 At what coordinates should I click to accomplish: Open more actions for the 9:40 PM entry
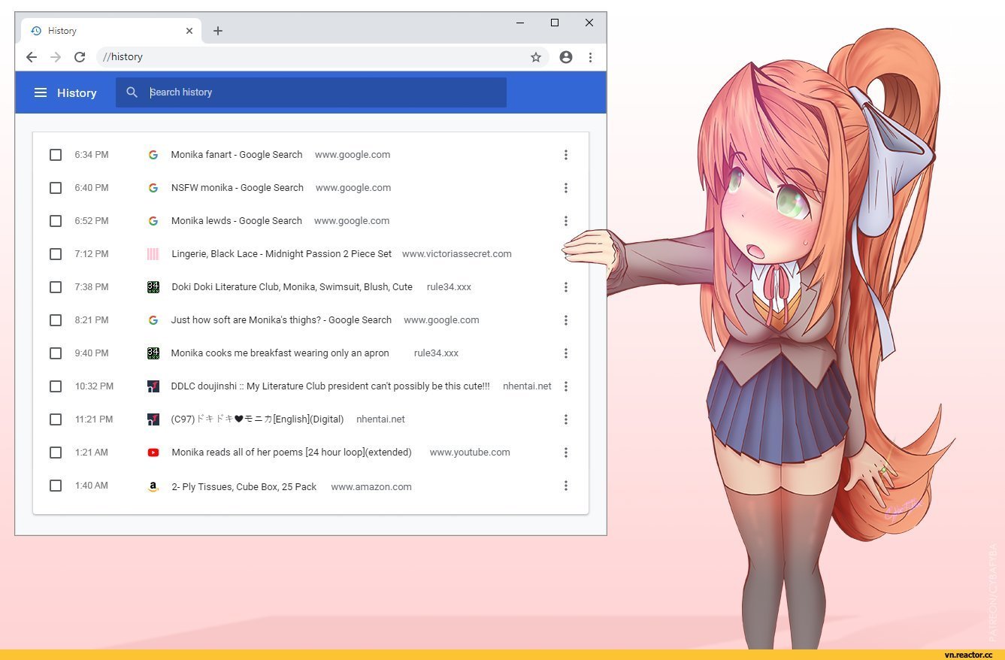pyautogui.click(x=566, y=353)
